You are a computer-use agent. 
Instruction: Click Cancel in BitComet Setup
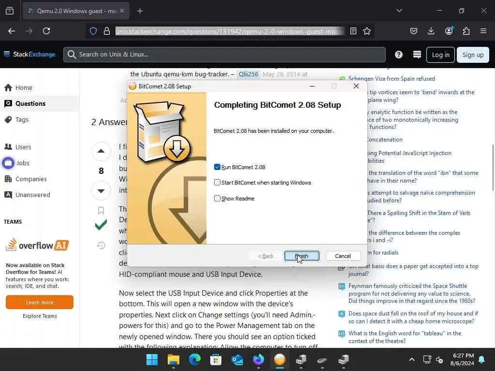[x=343, y=256]
